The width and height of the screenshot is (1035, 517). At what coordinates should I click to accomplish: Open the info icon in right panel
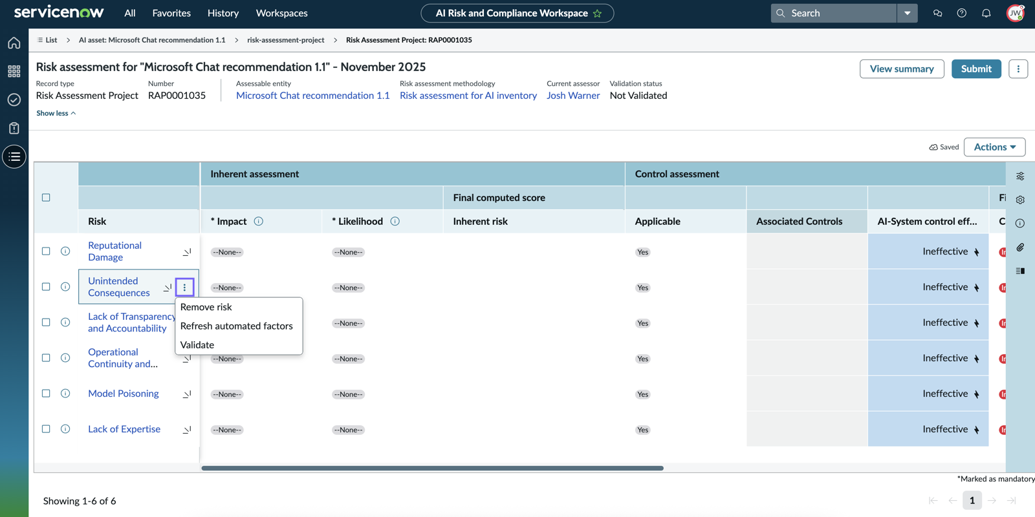(x=1020, y=224)
